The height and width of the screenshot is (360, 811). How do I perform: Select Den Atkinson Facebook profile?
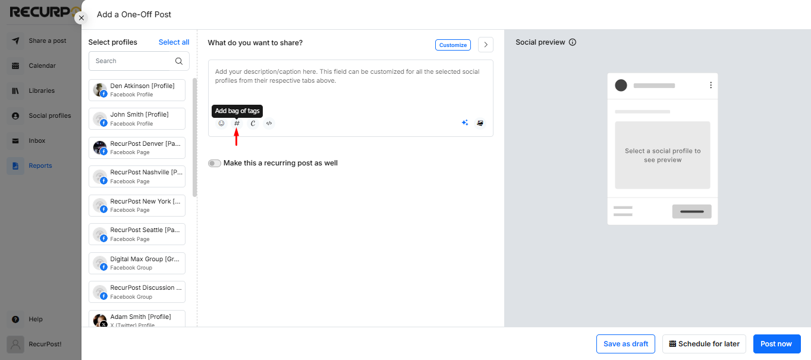[x=137, y=90]
